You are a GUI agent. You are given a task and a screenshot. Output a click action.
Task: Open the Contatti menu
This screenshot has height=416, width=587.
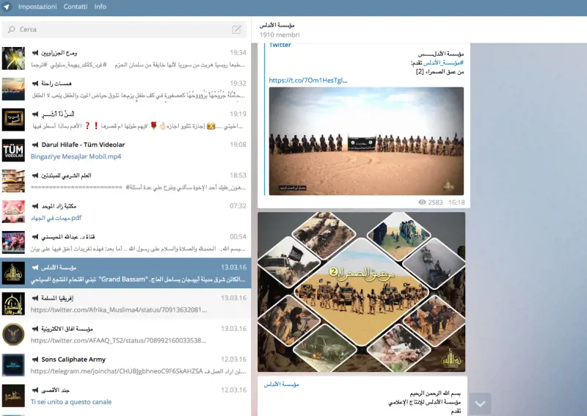(75, 7)
